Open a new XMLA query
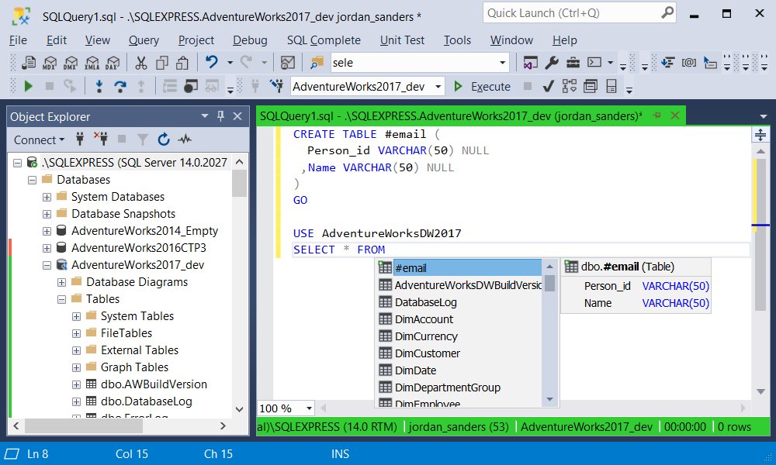This screenshot has height=465, width=776. pos(92,61)
